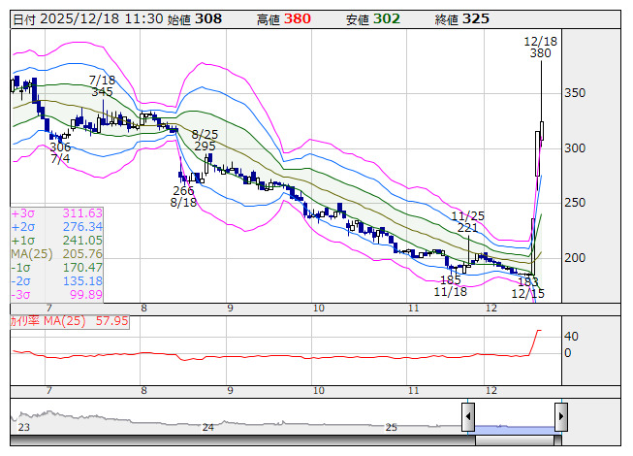The height and width of the screenshot is (456, 633).
Task: Click the 7/18 345 peak label
Action: click(x=102, y=85)
